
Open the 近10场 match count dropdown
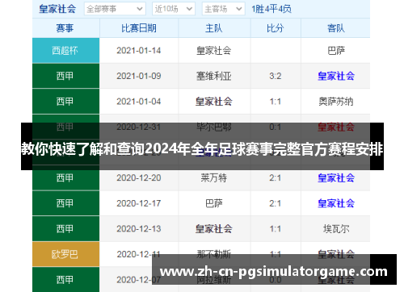174,9
